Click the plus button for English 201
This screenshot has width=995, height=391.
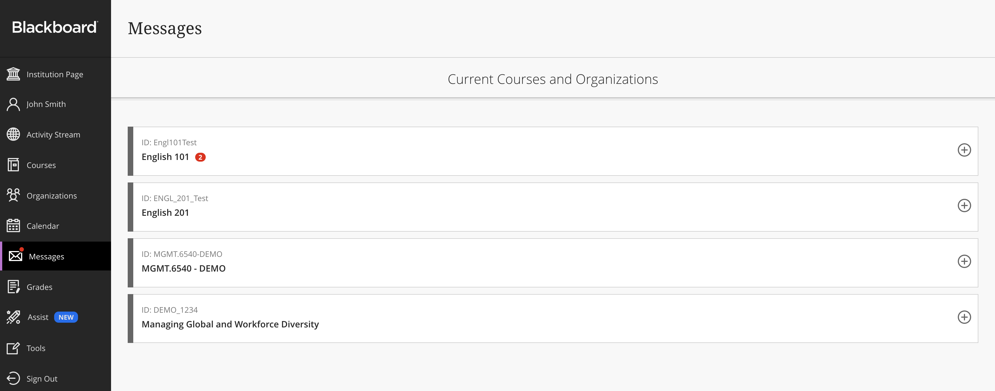pos(964,205)
